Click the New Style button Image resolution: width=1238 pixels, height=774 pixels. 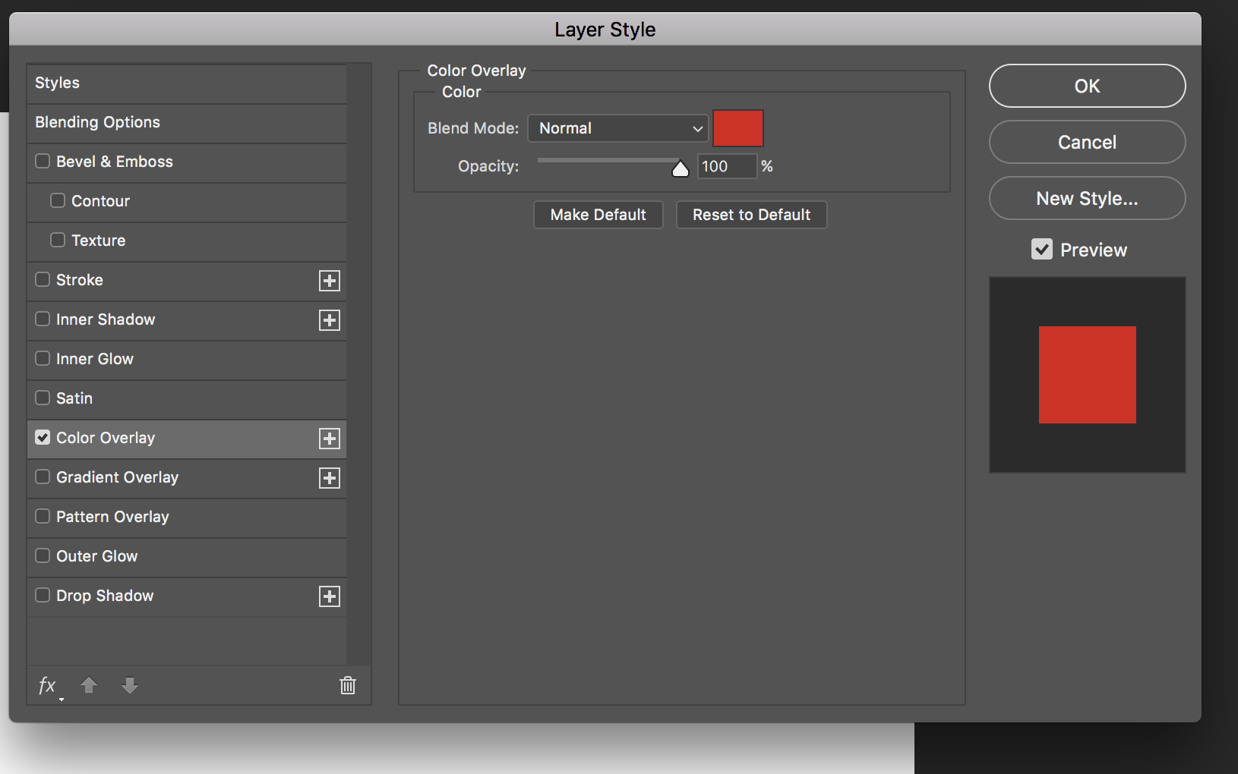point(1086,198)
